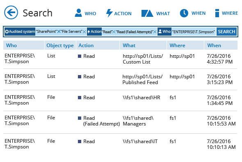Image resolution: width=242 pixels, height=162 pixels.
Task: Remove "Read (Failed Attempts)" filter value
Action: point(155,32)
